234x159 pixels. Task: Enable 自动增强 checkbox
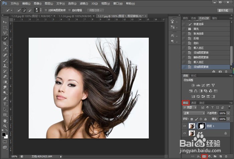point(70,10)
